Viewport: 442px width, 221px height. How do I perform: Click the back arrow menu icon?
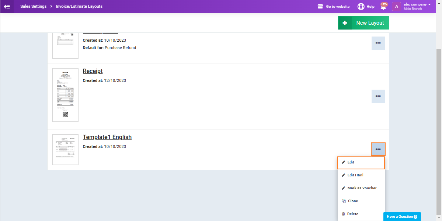pos(7,6)
